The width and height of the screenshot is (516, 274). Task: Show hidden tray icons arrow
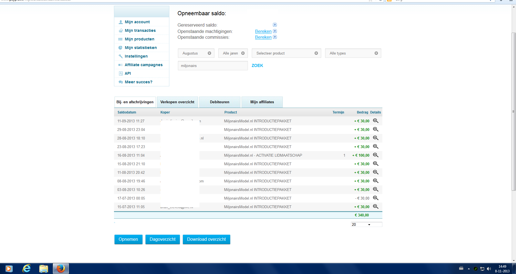coord(469,269)
